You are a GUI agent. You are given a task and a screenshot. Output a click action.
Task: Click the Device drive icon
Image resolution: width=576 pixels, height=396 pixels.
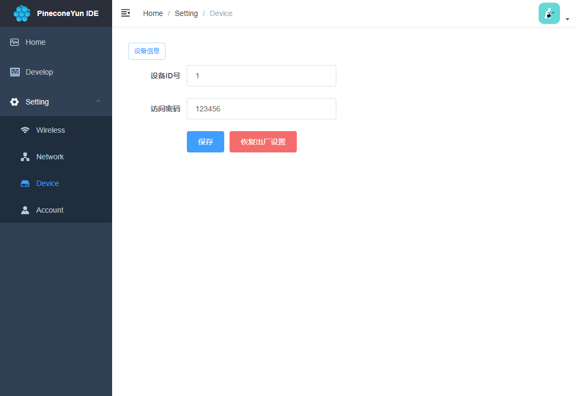pyautogui.click(x=25, y=183)
